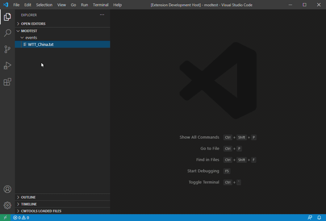Screen dimensions: 326x221
Task: Open the Help menu
Action: [x=118, y=5]
